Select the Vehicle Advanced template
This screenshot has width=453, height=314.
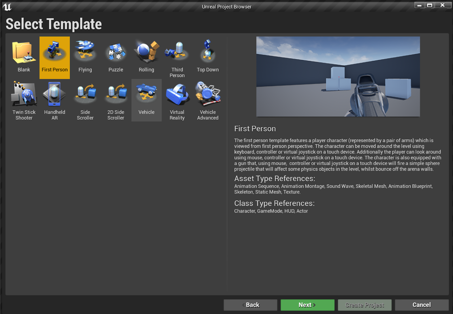click(208, 100)
